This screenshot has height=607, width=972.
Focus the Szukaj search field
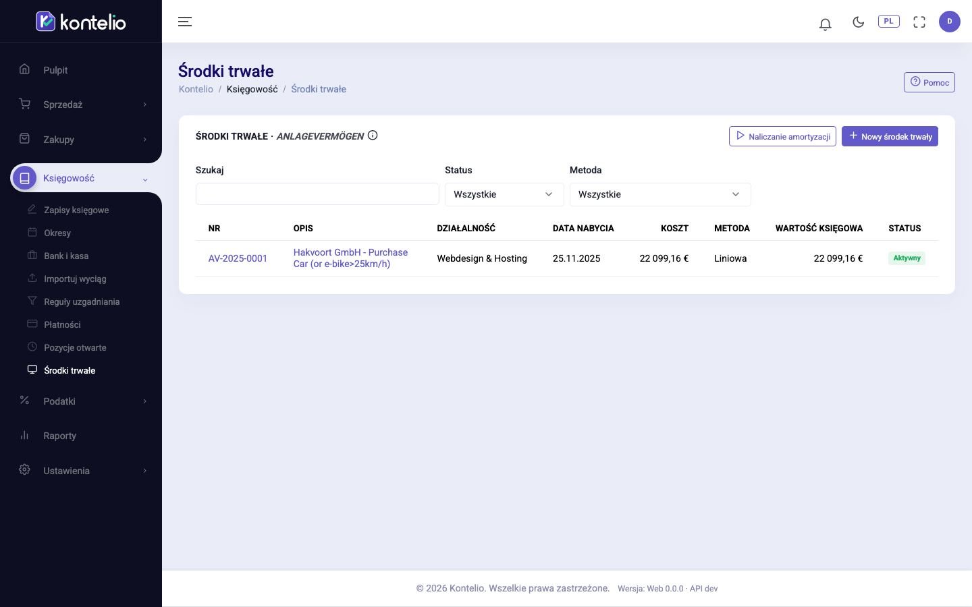[317, 194]
